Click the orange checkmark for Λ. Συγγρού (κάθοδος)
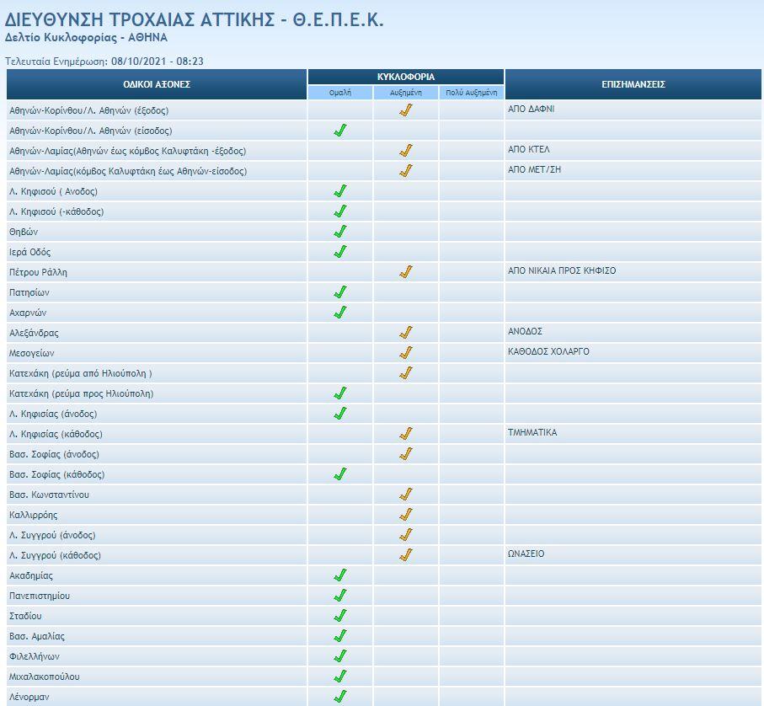This screenshot has height=706, width=764. (x=406, y=555)
